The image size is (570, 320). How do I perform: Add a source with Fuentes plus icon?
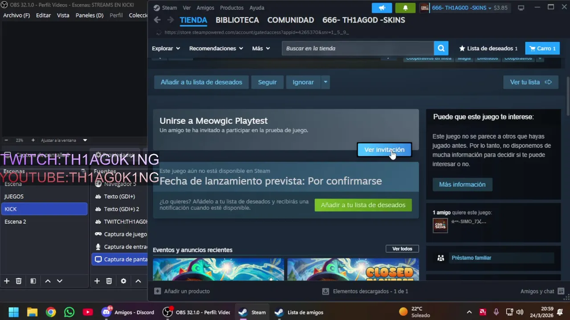[x=97, y=281]
